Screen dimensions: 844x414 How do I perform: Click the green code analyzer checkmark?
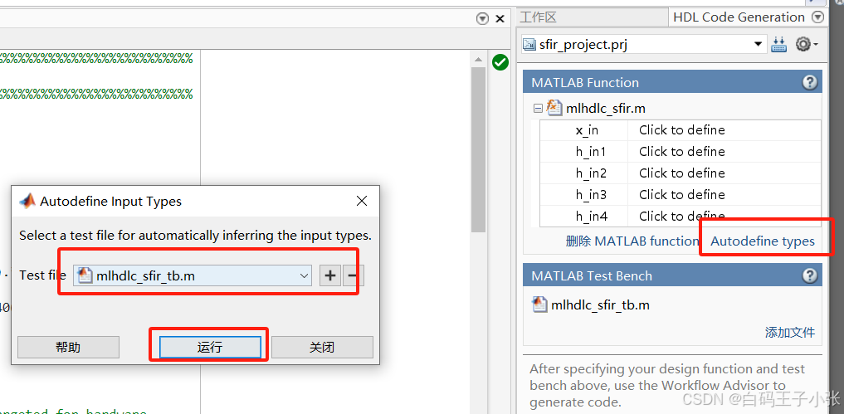[500, 62]
